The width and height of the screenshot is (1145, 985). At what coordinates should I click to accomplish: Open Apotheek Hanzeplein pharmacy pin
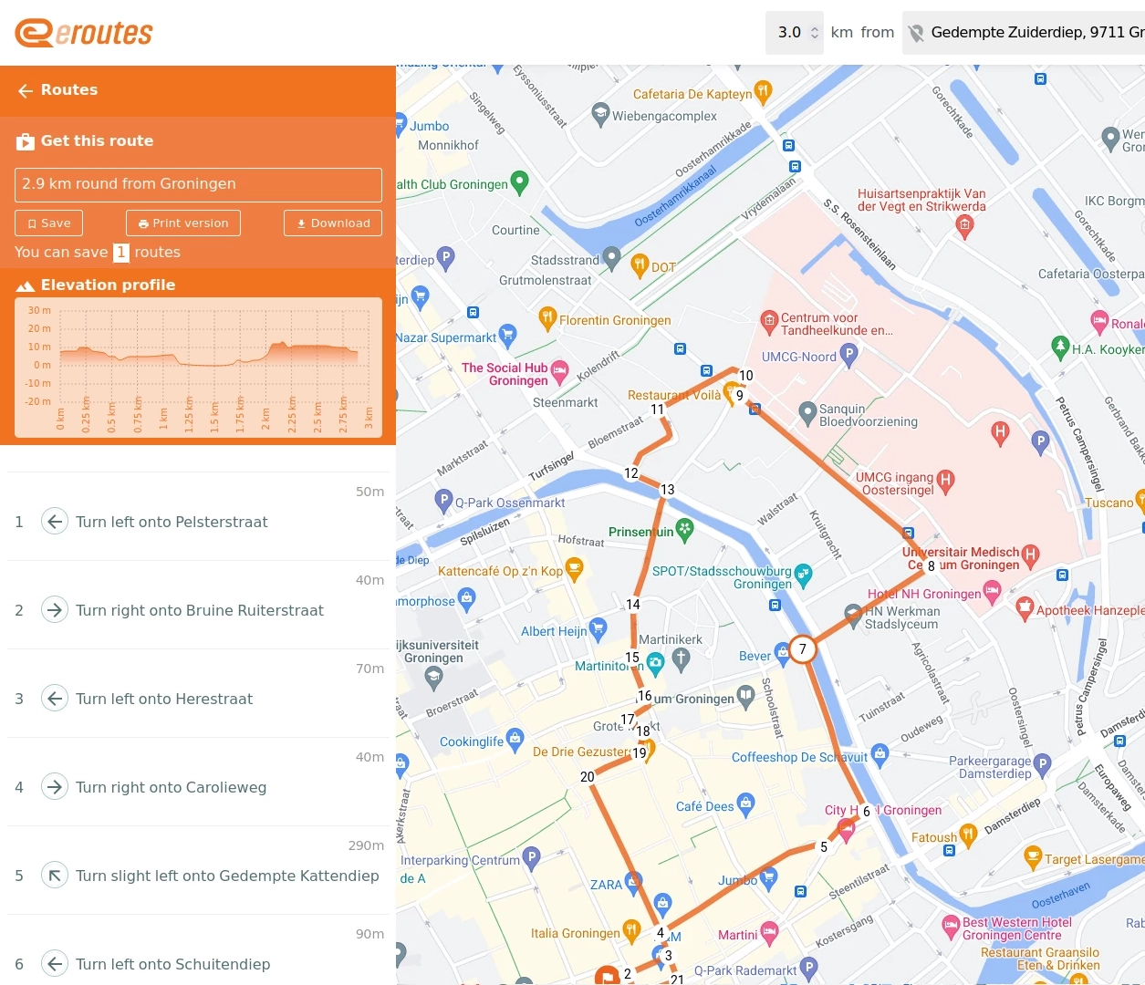(1024, 607)
